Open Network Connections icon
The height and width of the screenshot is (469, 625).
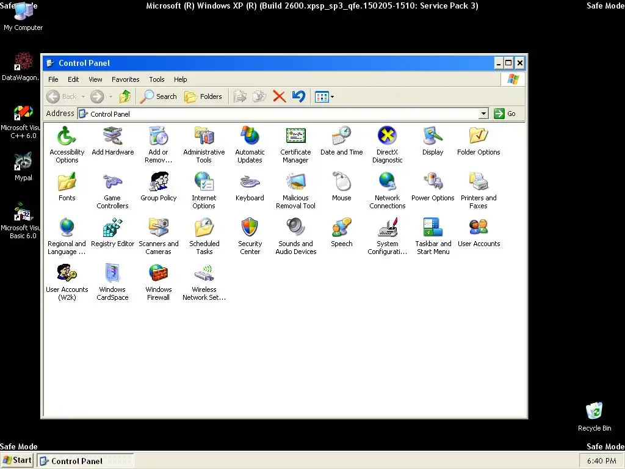click(x=388, y=182)
